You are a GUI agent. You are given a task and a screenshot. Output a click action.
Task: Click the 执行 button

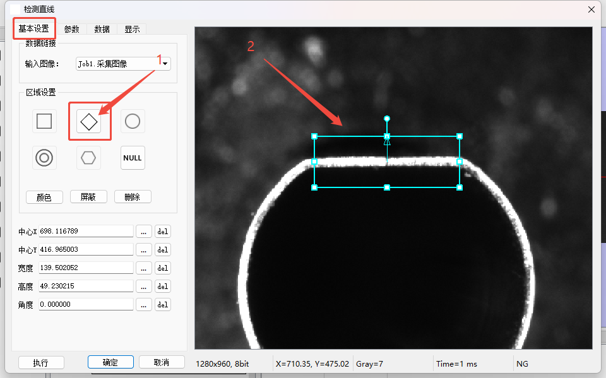point(41,363)
